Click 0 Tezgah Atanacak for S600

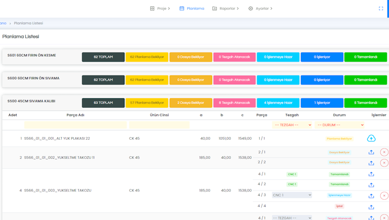pos(234,80)
